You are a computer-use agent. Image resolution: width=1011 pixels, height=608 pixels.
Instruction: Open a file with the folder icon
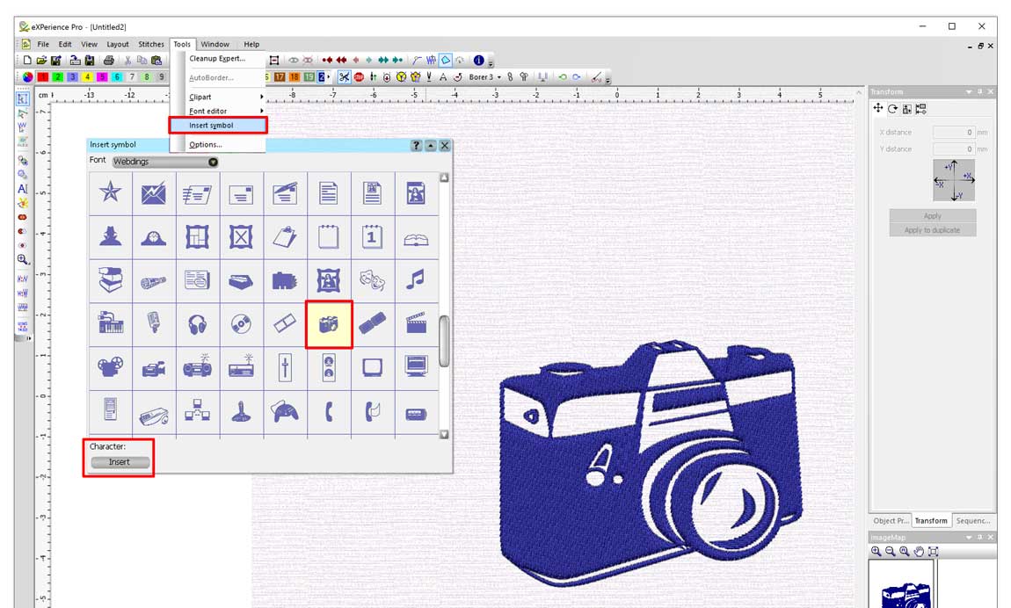pyautogui.click(x=41, y=60)
